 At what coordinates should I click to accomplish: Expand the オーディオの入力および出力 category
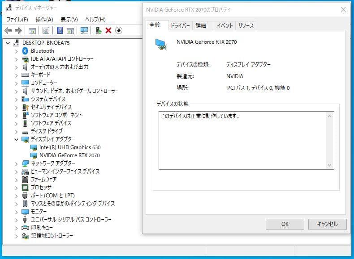(16, 67)
